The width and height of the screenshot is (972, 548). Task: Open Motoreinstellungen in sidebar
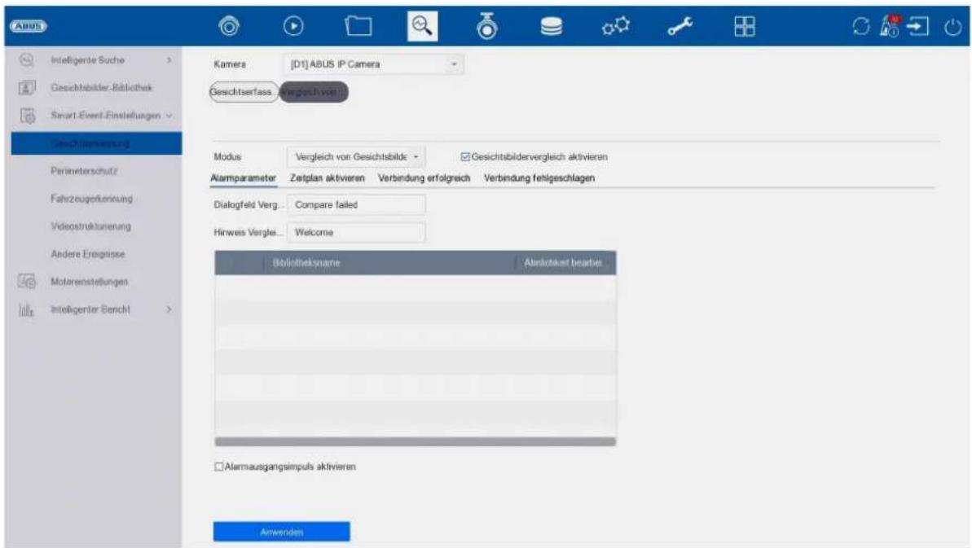90,281
